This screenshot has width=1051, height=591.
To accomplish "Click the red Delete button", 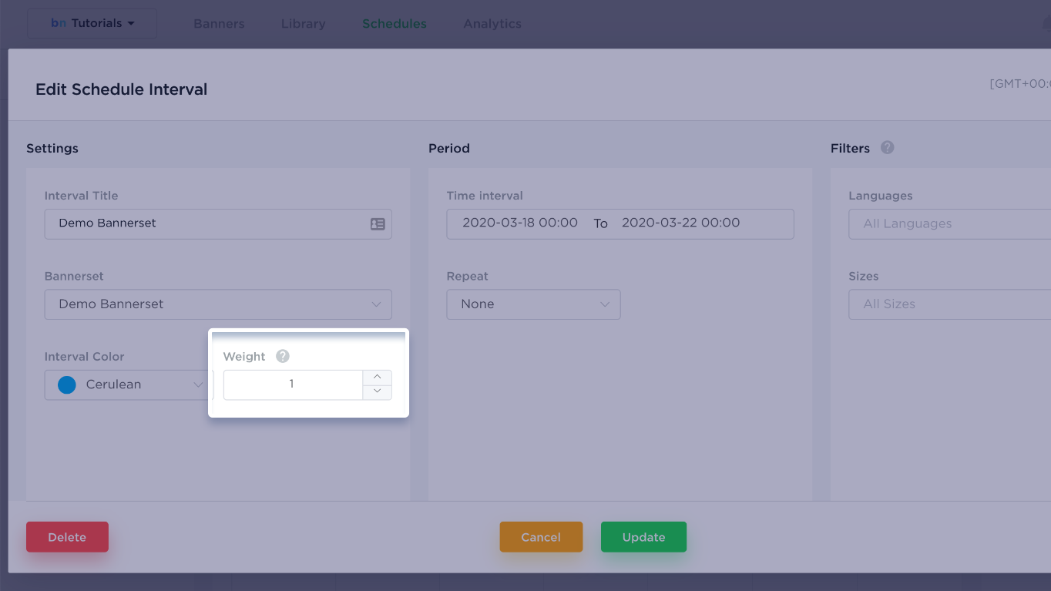I will point(67,537).
